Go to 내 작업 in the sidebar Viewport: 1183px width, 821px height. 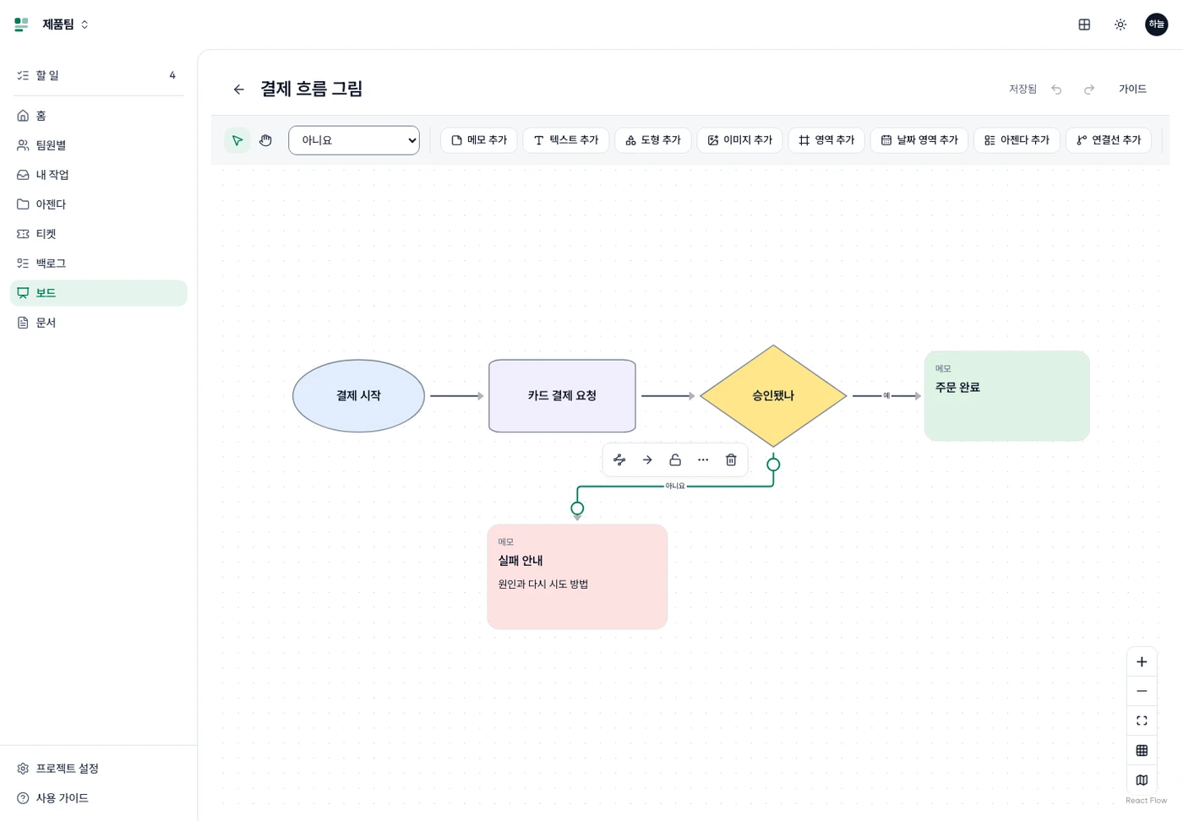click(98, 175)
